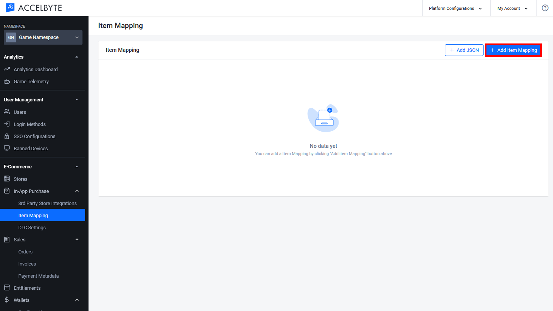Click the Item Mapping page heading

click(x=120, y=26)
